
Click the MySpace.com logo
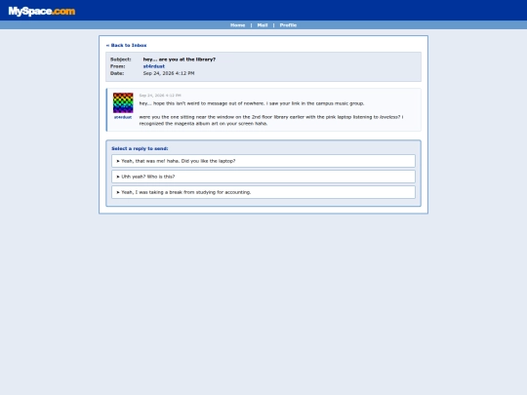tap(42, 11)
